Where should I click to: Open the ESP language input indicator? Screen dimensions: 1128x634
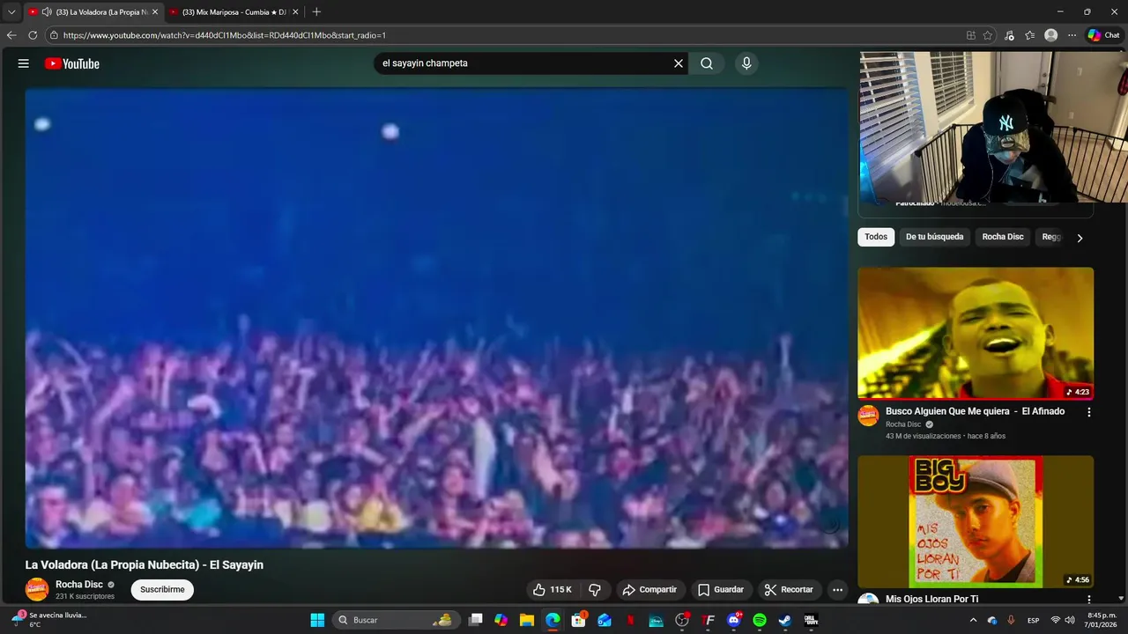click(1034, 620)
